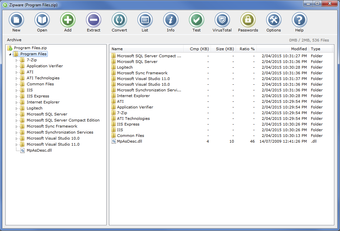340x231 pixels.
Task: Open the Options tools icon
Action: pos(274,20)
